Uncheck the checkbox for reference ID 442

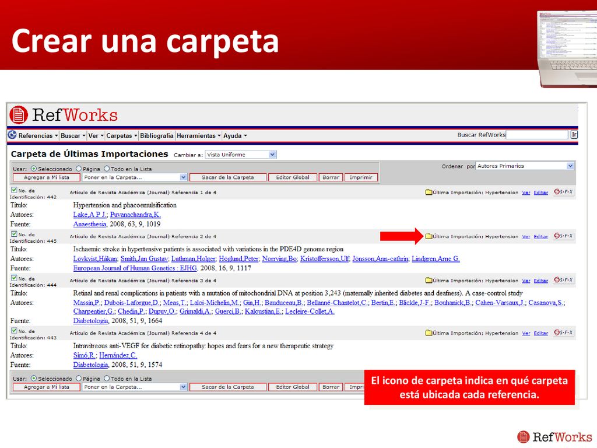(14, 190)
